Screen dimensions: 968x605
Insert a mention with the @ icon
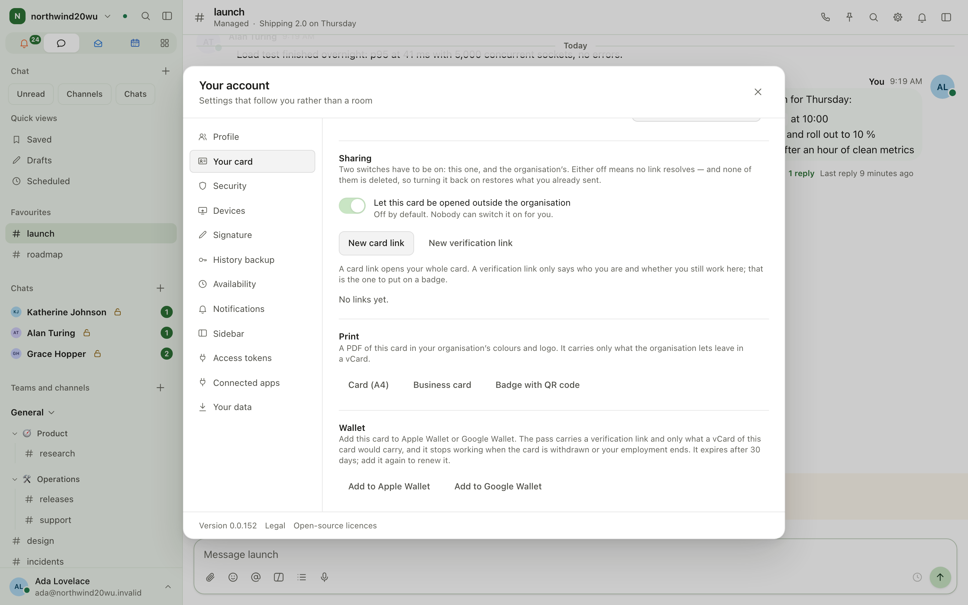tap(255, 577)
